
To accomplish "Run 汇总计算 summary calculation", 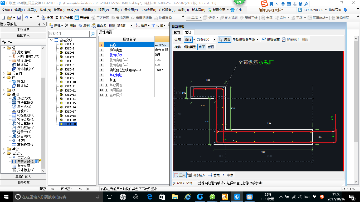I will coord(64,18).
